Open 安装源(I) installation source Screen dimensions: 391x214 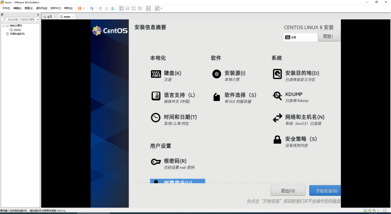click(229, 75)
